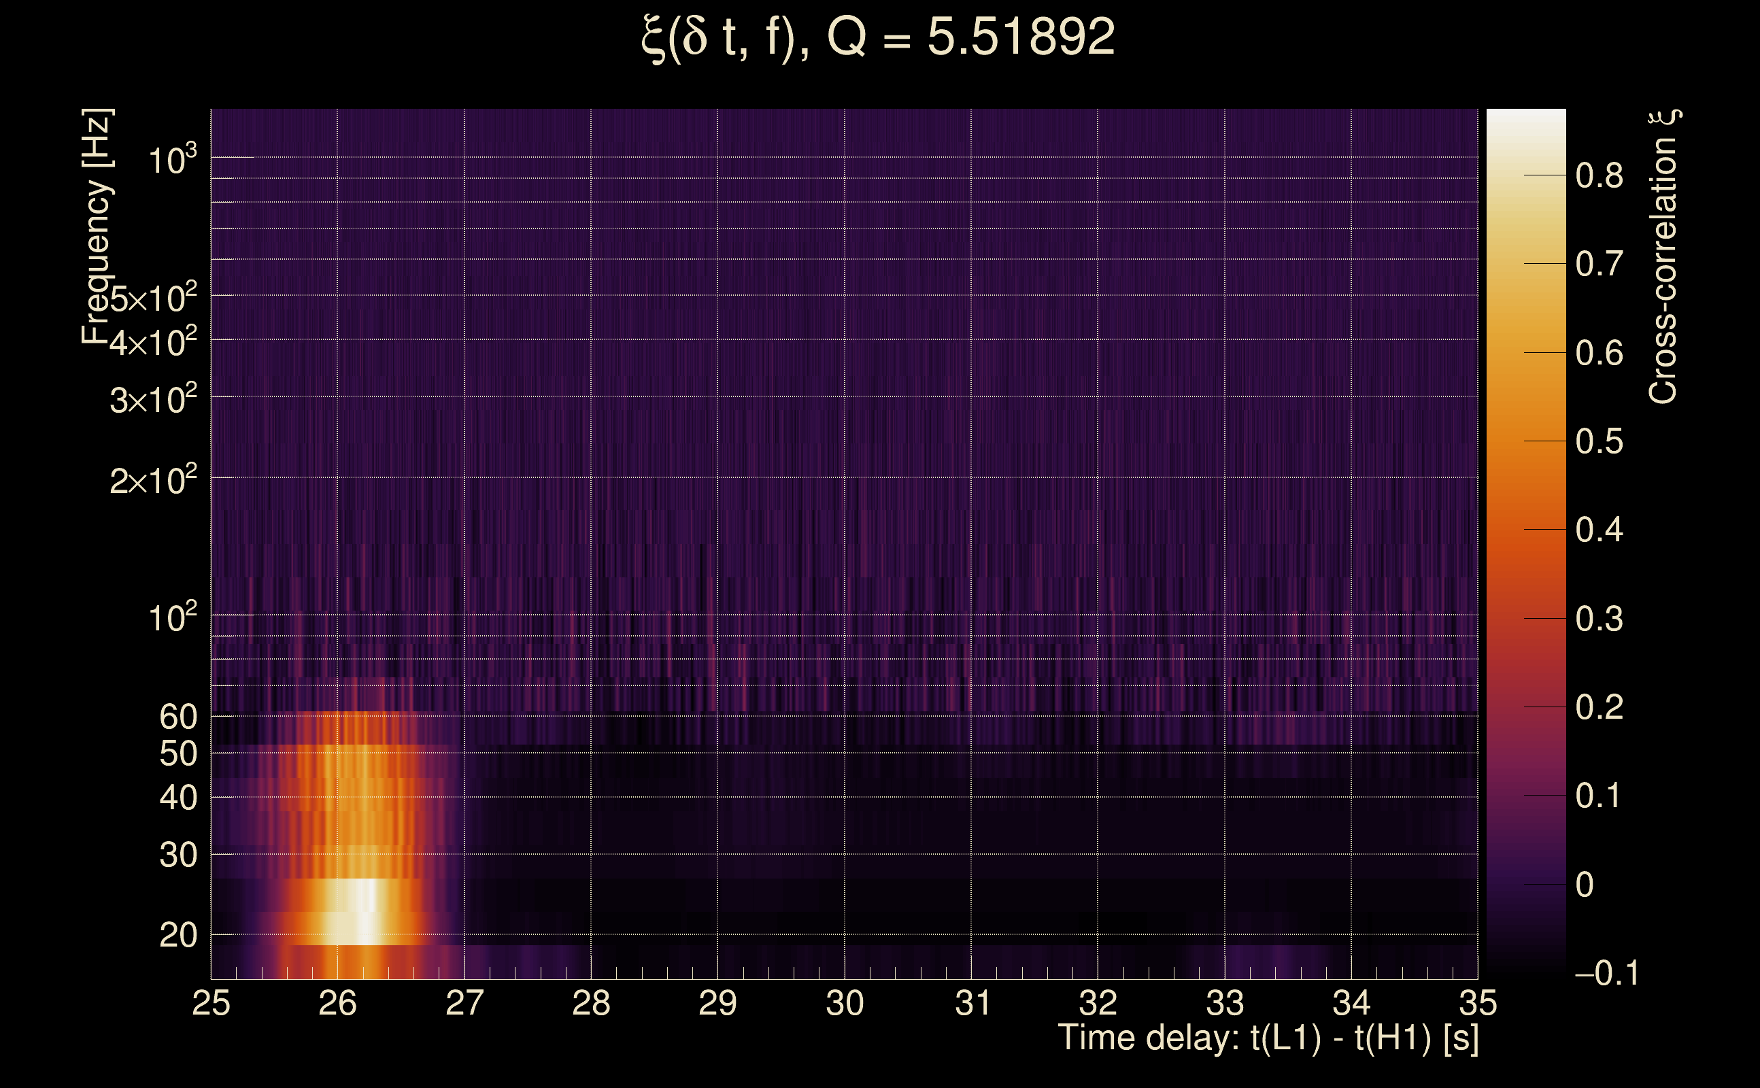
Task: Click the y-axis label 10³
Action: 172,159
